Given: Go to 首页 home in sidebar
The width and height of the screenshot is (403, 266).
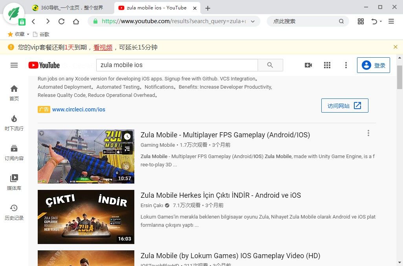Looking at the screenshot, I should coord(14,93).
